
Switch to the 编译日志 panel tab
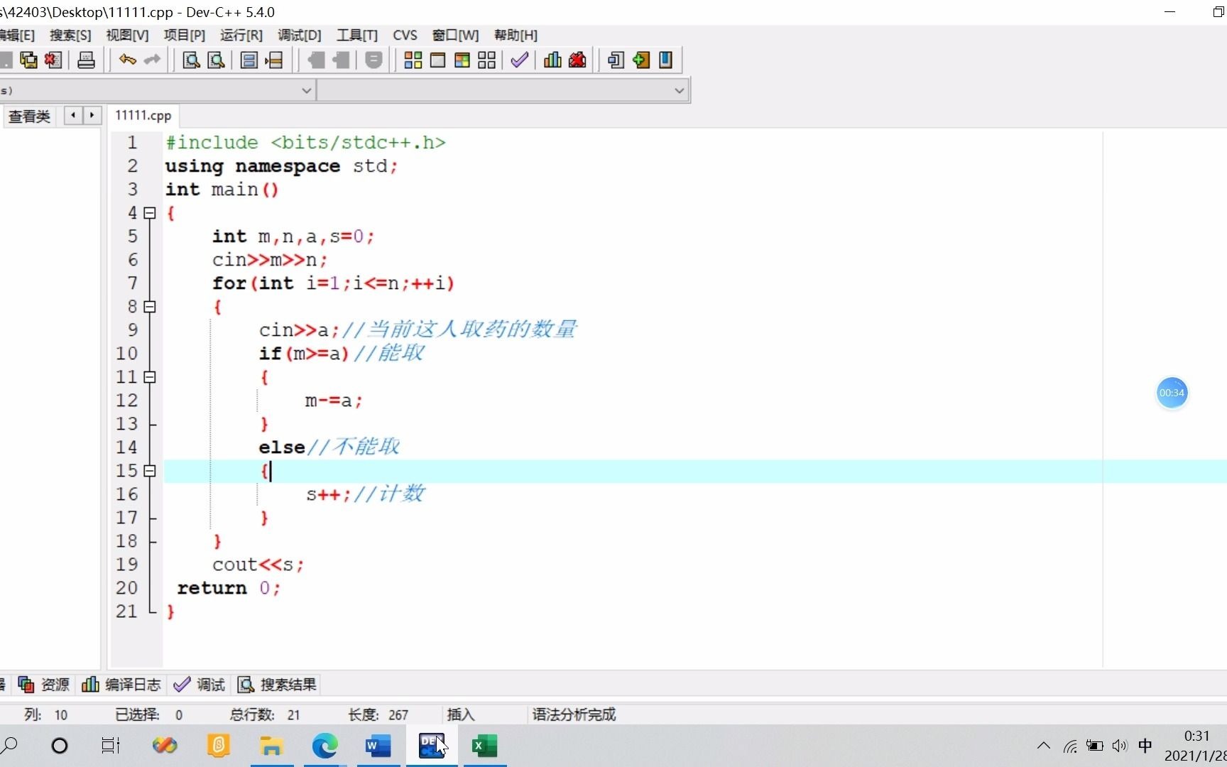click(x=131, y=684)
